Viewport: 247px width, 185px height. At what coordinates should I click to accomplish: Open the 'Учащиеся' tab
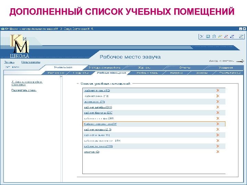[x=226, y=67]
